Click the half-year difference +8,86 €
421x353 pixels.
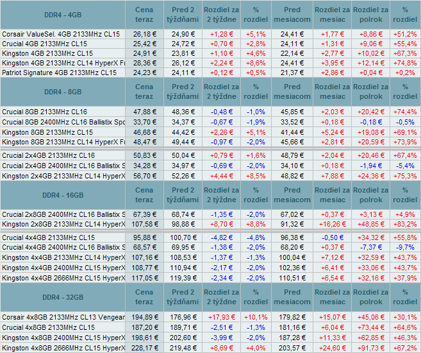coord(371,34)
